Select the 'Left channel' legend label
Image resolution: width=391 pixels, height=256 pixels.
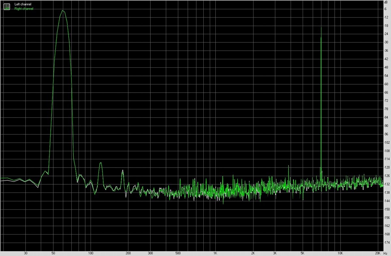(23, 4)
